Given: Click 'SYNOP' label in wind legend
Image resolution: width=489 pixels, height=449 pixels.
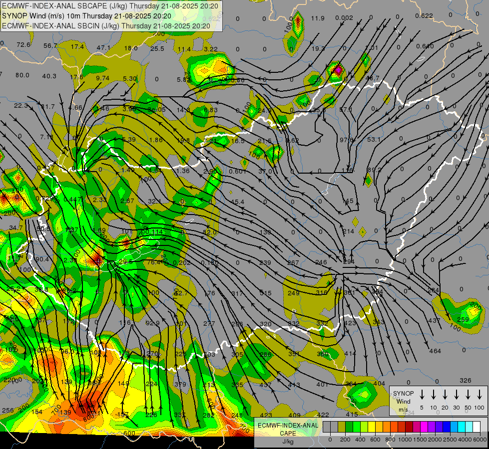Looking at the screenshot, I should coord(403,393).
